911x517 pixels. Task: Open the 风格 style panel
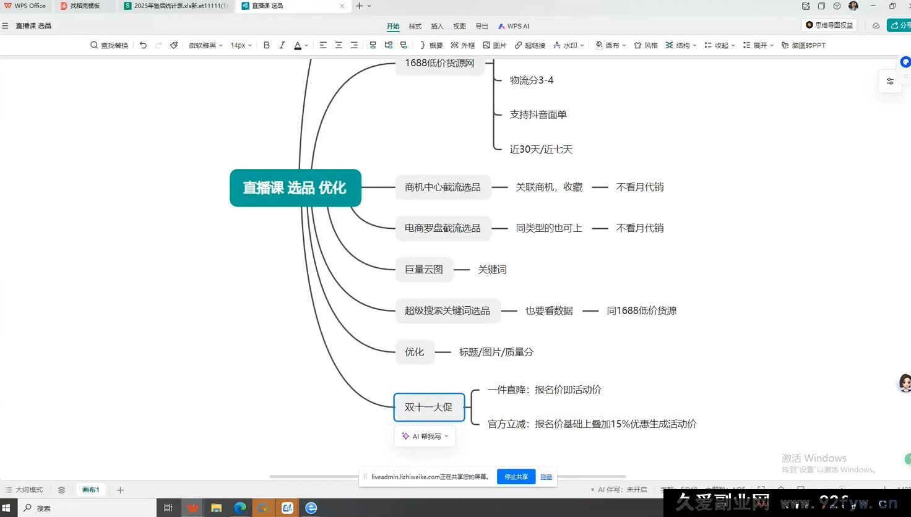click(645, 45)
